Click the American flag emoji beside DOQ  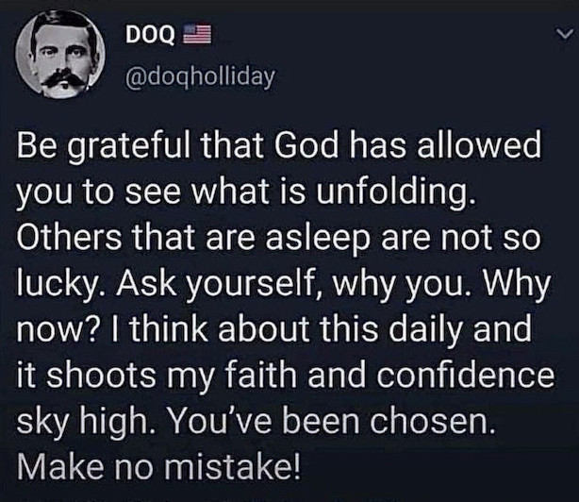pos(197,35)
